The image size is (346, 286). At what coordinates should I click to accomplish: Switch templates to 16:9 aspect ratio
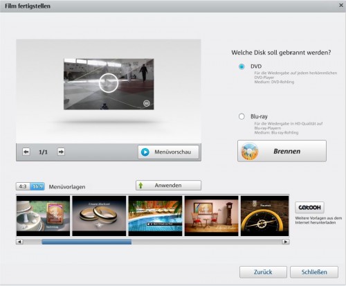pyautogui.click(x=37, y=186)
